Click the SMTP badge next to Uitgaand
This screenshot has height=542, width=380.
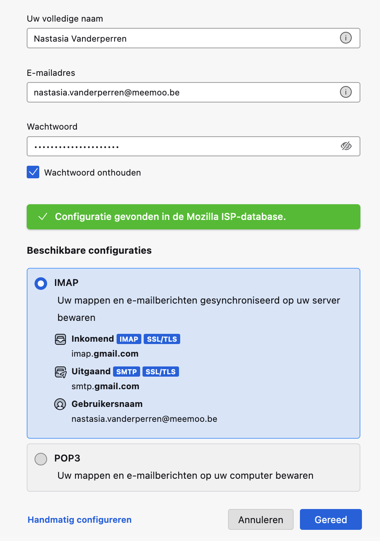coord(126,372)
